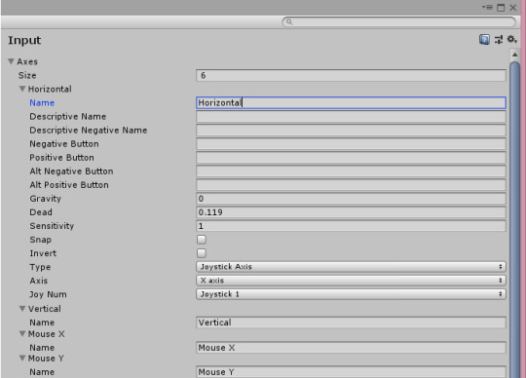Image resolution: width=526 pixels, height=378 pixels.
Task: Edit the Sensitivity value field
Action: pos(351,226)
